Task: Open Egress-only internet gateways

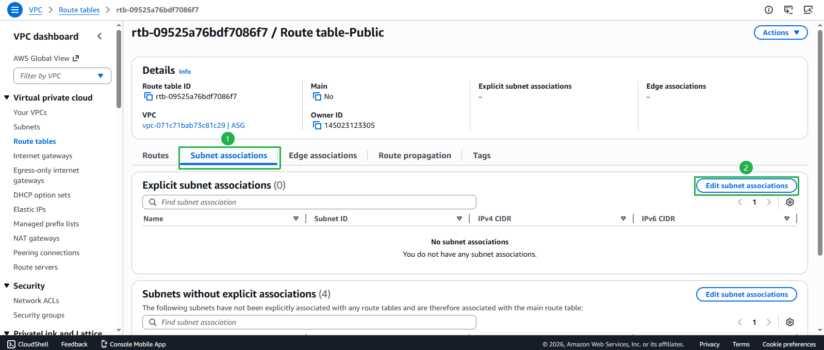Action: (x=46, y=175)
